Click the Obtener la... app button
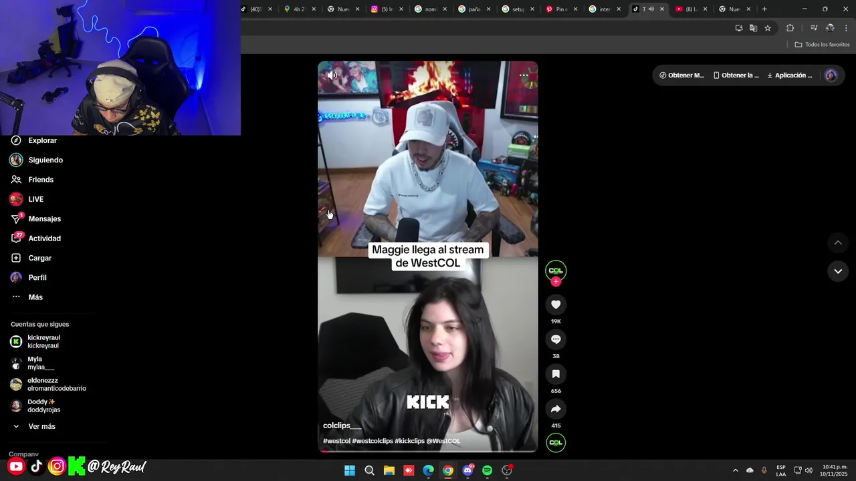 pyautogui.click(x=736, y=75)
